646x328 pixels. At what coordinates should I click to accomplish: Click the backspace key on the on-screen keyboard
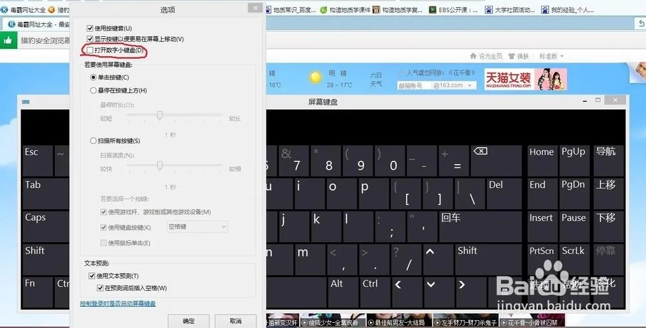click(x=496, y=161)
